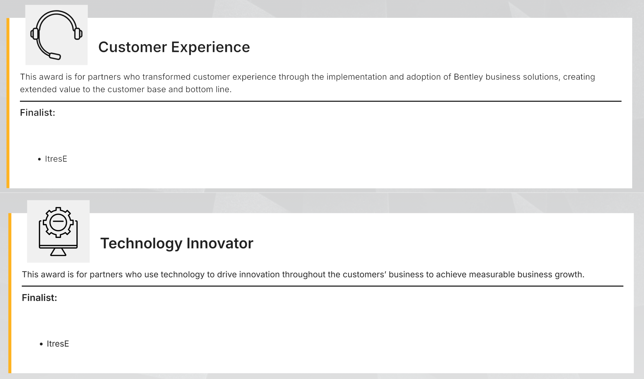Click the Finalist label in Customer Experience card
Viewport: 644px width, 379px height.
(x=37, y=112)
